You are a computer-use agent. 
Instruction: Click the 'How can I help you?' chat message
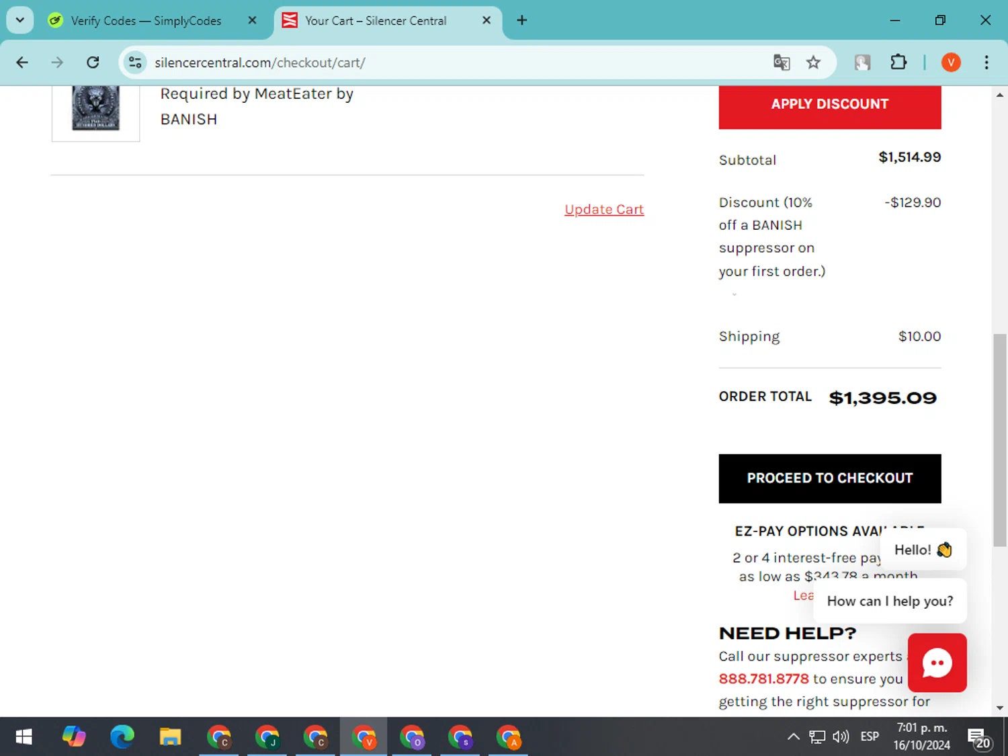[890, 601]
